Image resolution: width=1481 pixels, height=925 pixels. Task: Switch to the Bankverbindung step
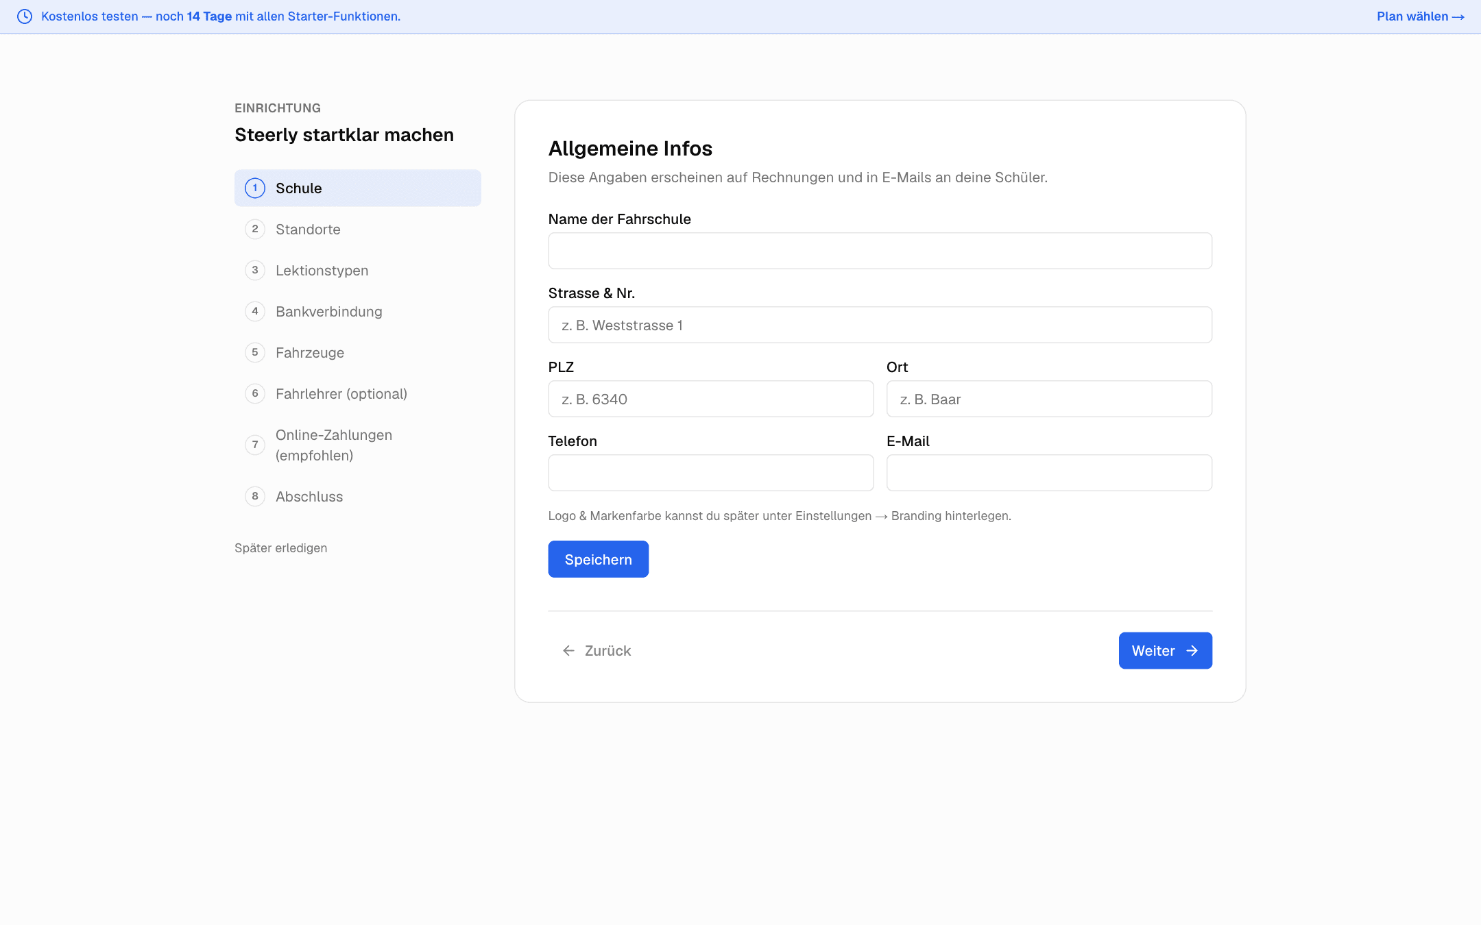[x=357, y=311]
